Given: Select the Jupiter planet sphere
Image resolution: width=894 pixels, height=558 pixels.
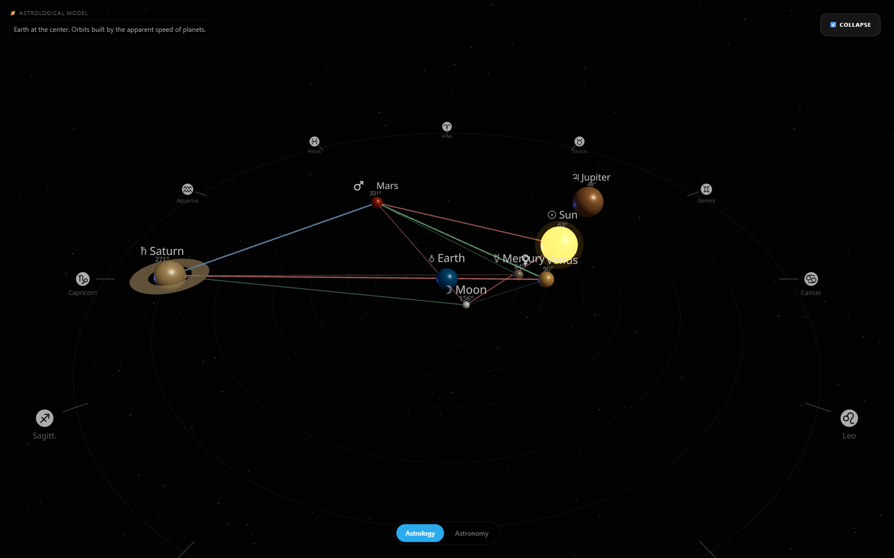Looking at the screenshot, I should pos(588,201).
